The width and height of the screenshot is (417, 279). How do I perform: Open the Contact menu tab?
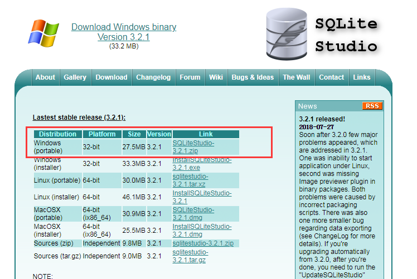[331, 77]
